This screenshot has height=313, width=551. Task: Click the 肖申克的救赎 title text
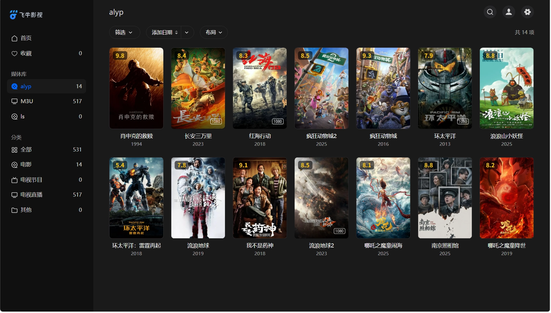coord(137,136)
